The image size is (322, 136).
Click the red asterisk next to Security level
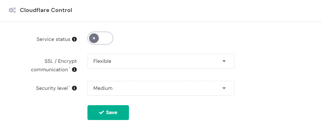point(69,86)
